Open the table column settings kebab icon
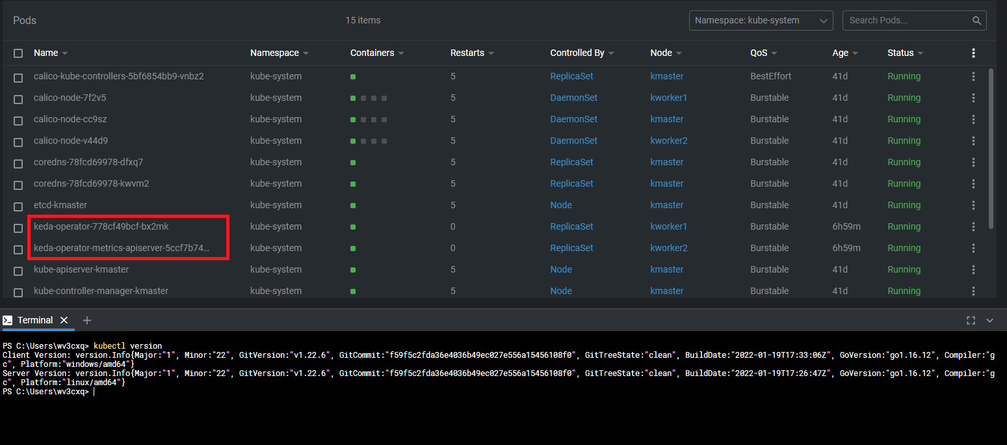 [973, 53]
